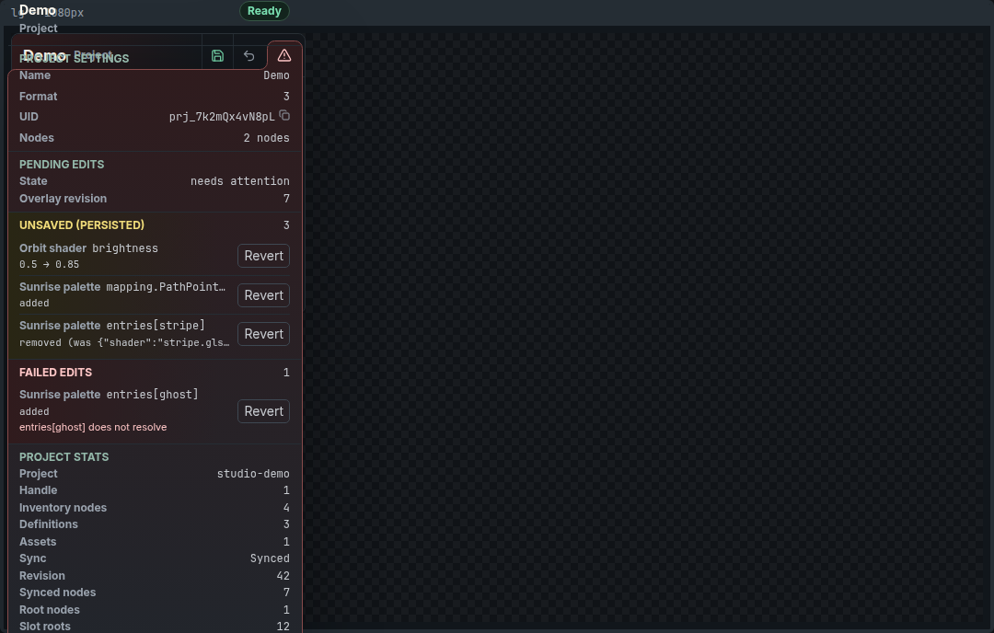This screenshot has height=633, width=994.
Task: Click the 'Format' settings label
Action: tap(38, 97)
